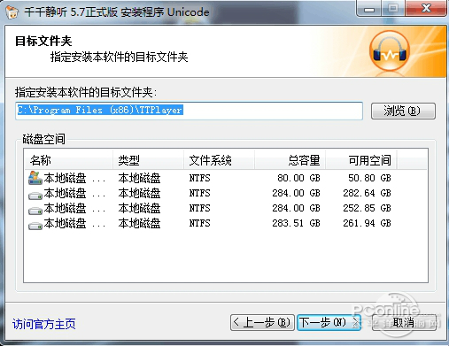Select the 283.51 GB total capacity value

pos(296,223)
